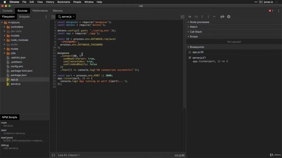Expand the utils folder

click(4, 53)
